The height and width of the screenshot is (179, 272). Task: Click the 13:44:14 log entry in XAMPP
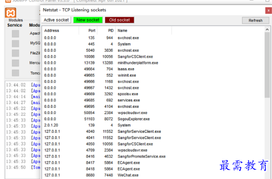click(x=23, y=97)
